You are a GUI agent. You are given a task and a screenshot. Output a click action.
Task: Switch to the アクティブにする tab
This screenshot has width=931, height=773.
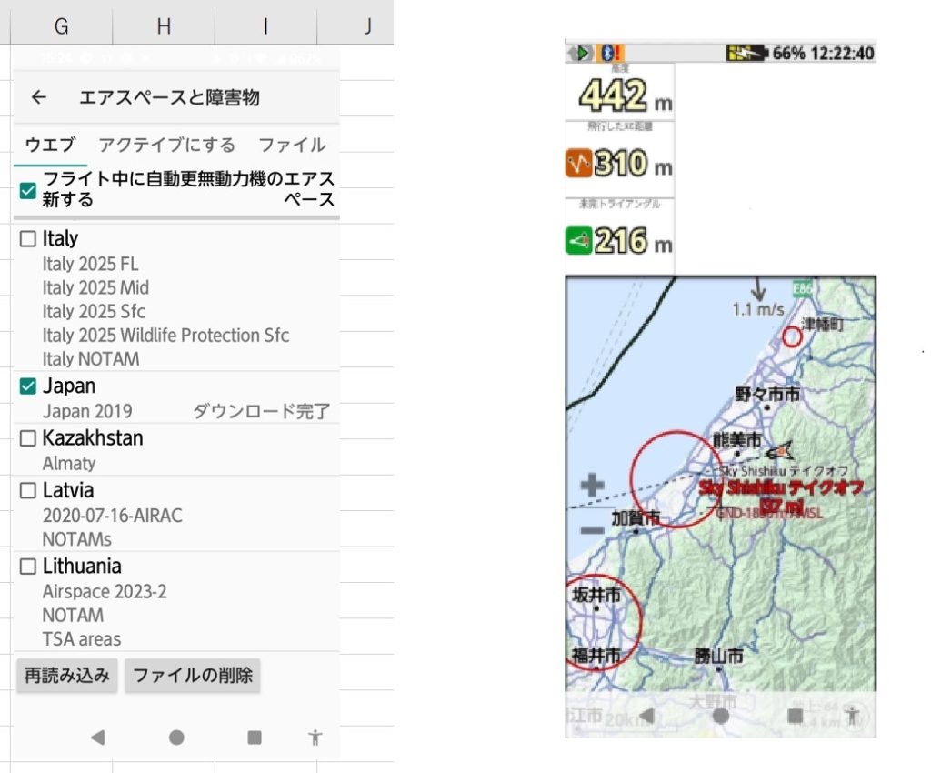coord(166,145)
